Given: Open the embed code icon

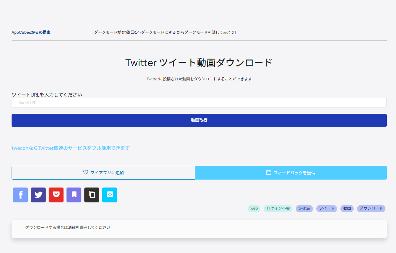Looking at the screenshot, I should [x=110, y=195].
